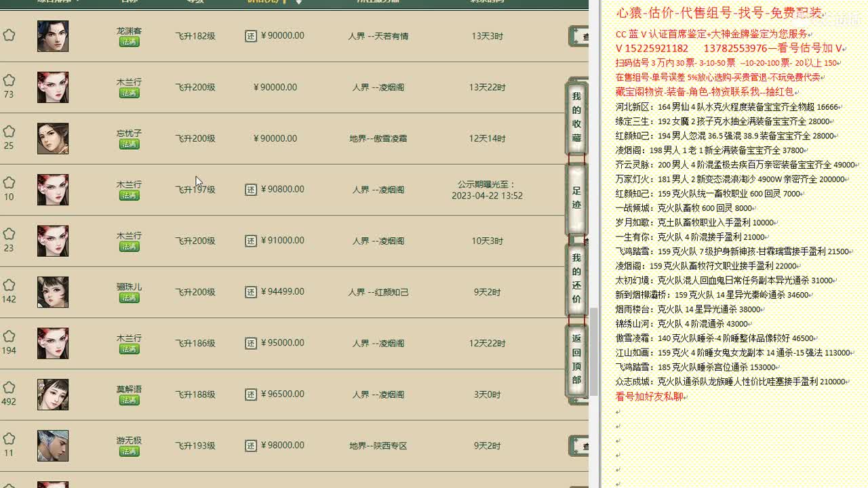Open 我的还价 side button
Viewport: 868px width, 488px height.
click(576, 278)
